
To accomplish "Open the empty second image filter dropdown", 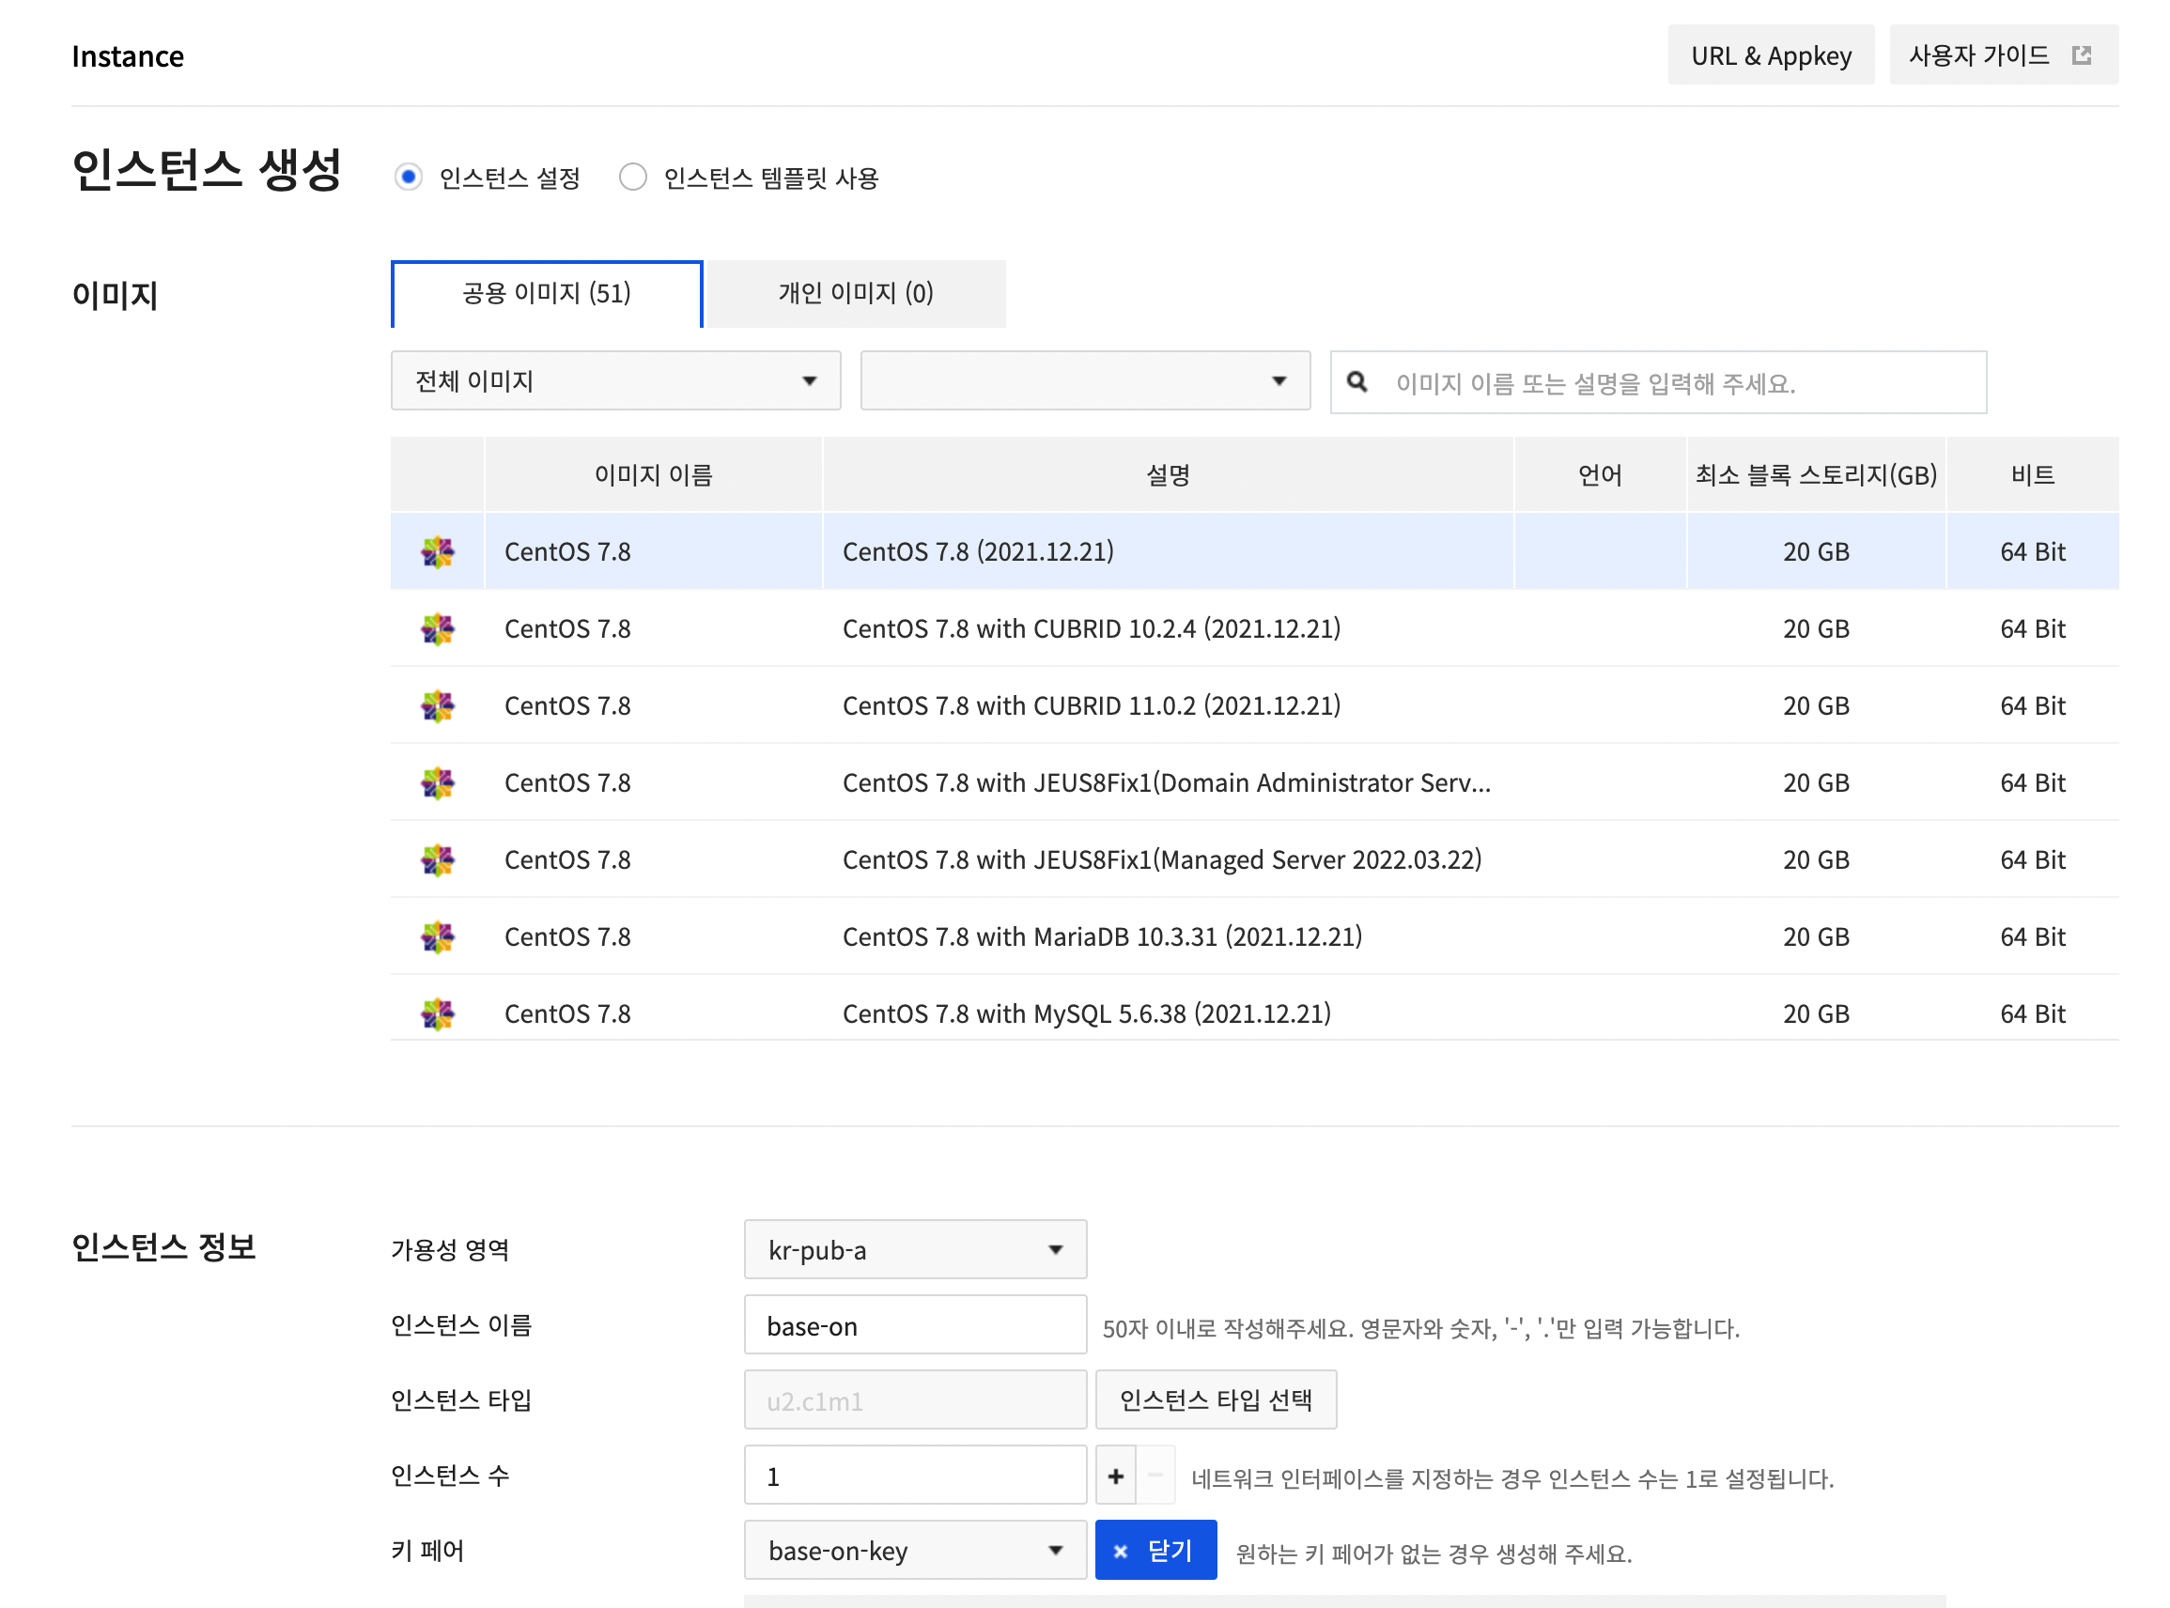I will [1084, 380].
